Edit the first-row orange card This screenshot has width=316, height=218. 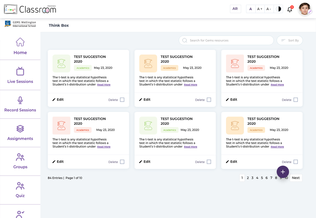(145, 99)
